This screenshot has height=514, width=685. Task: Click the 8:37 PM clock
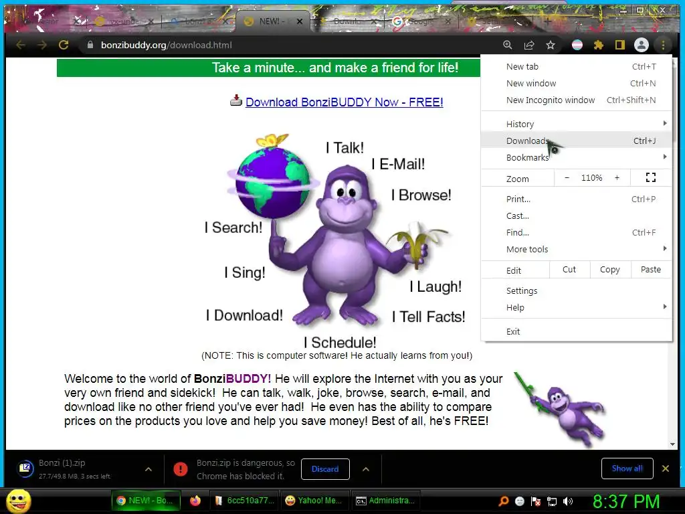pyautogui.click(x=626, y=501)
